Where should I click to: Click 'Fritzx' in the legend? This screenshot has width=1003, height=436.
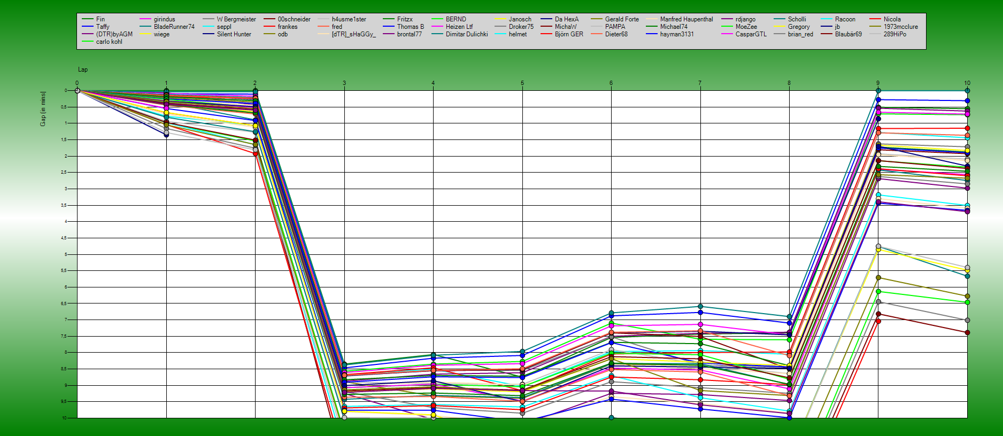point(405,19)
